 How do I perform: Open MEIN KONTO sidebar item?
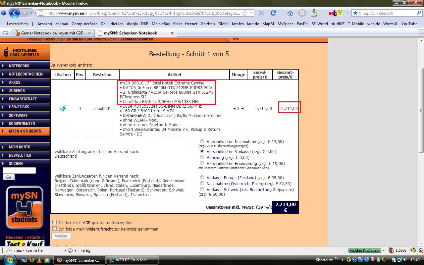tap(25, 147)
